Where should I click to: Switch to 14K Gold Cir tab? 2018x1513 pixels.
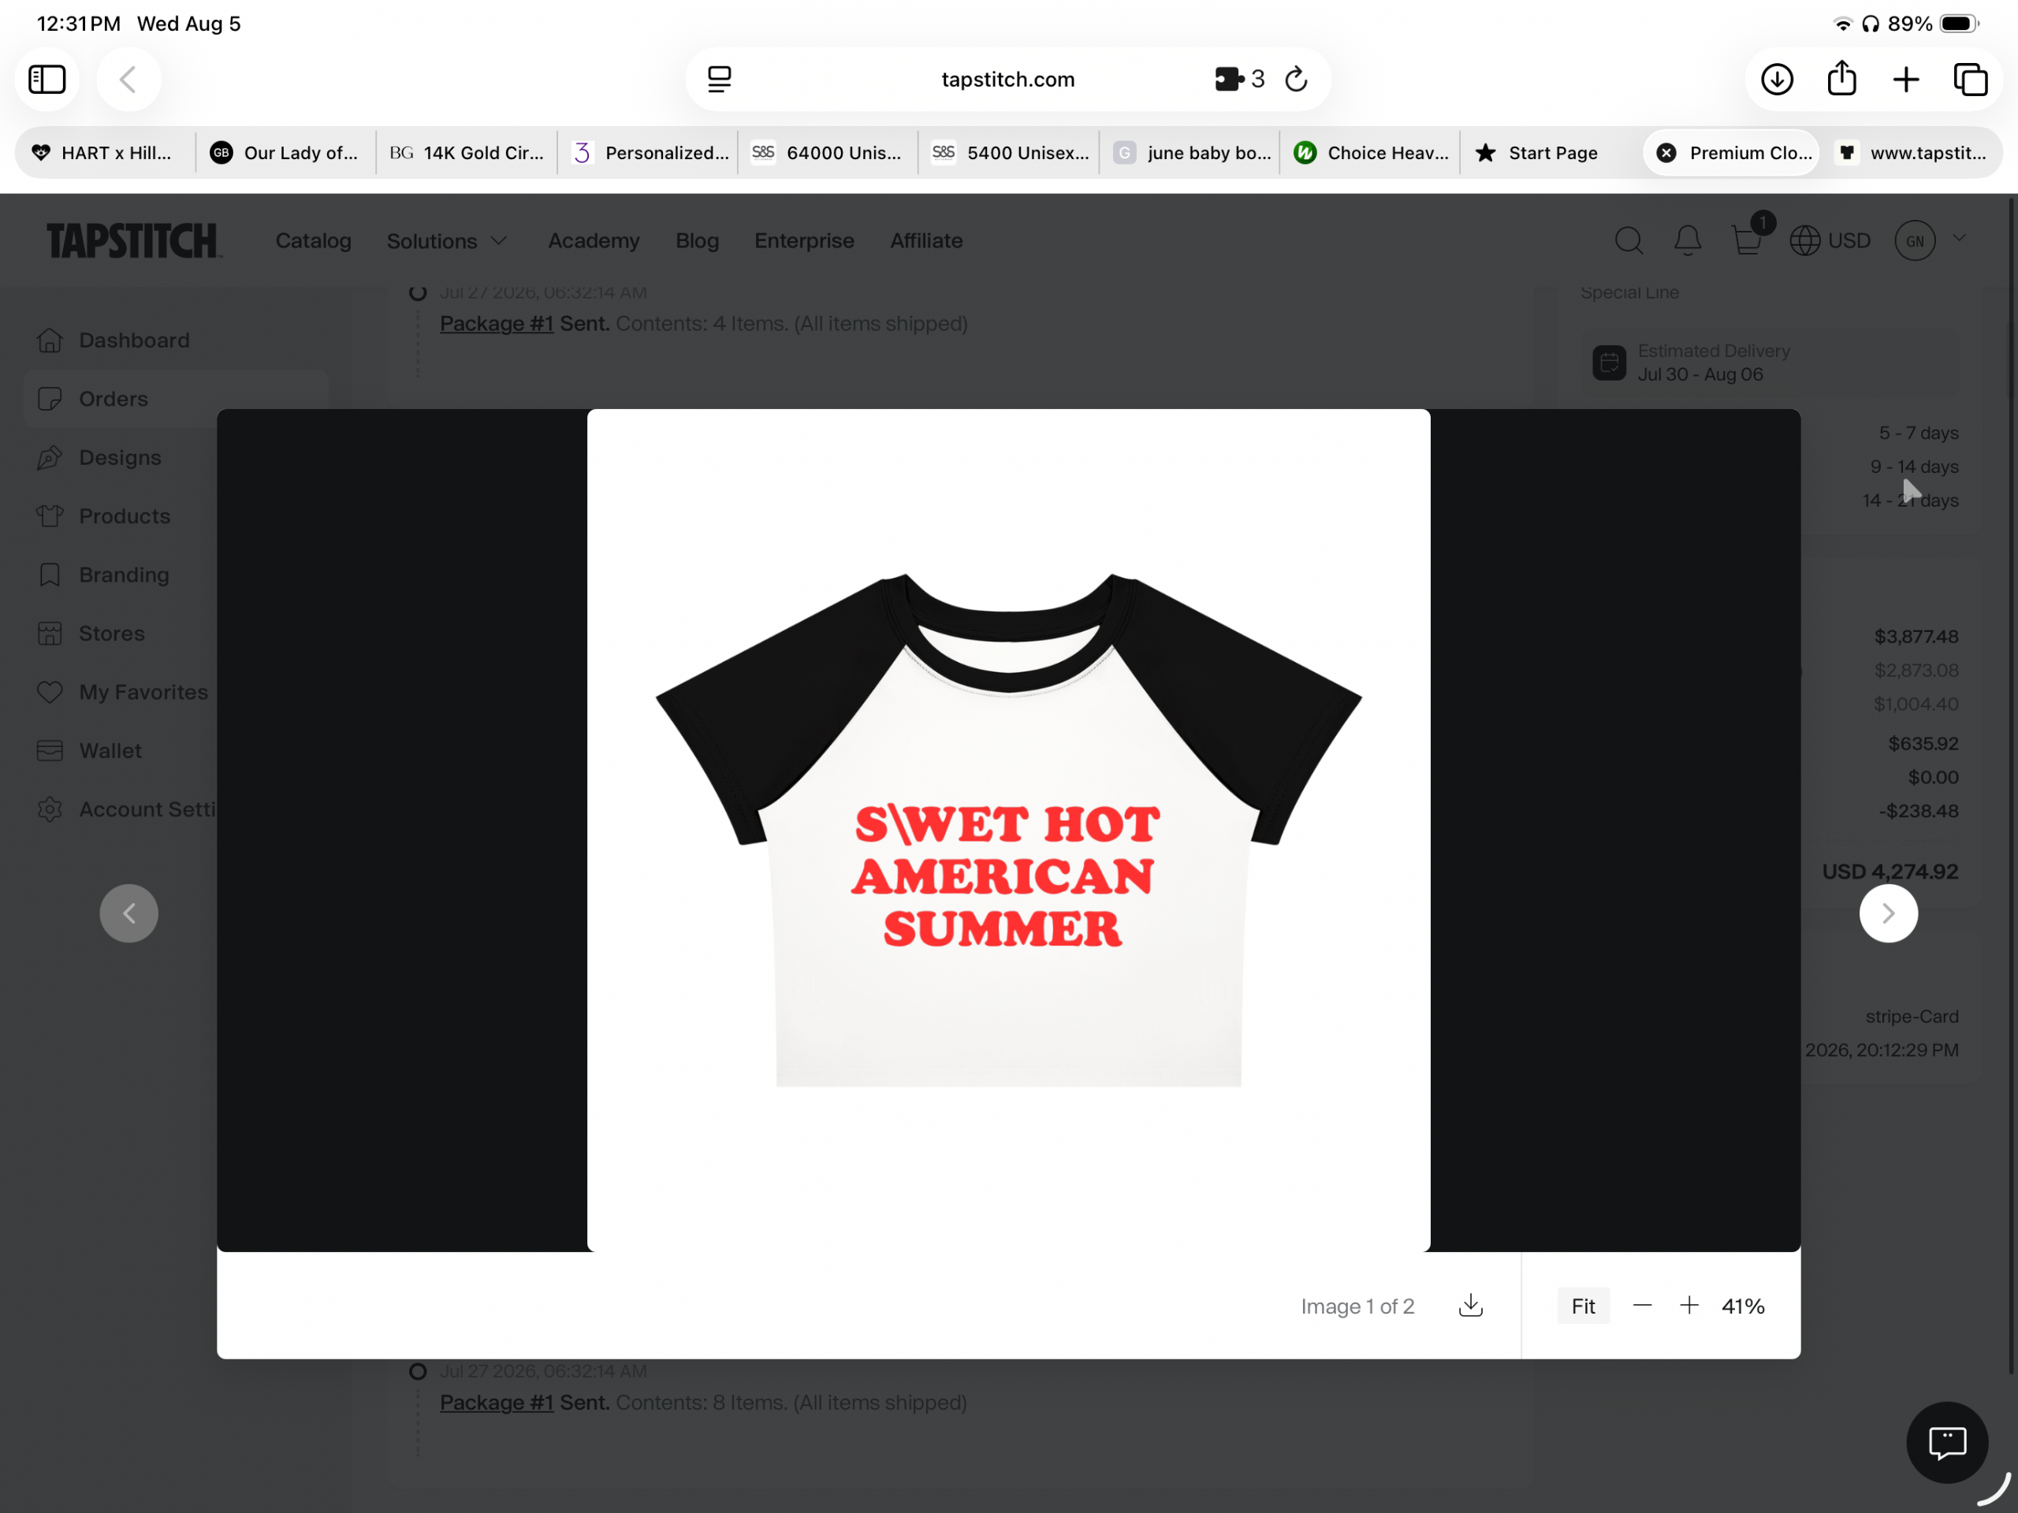tap(466, 152)
